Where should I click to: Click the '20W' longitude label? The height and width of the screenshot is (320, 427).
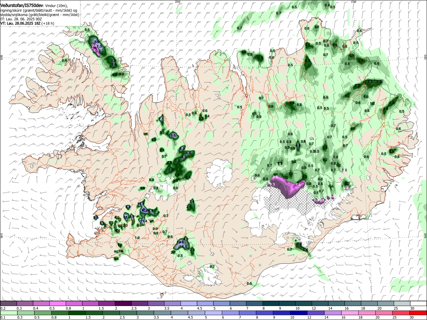[x=177, y=1]
